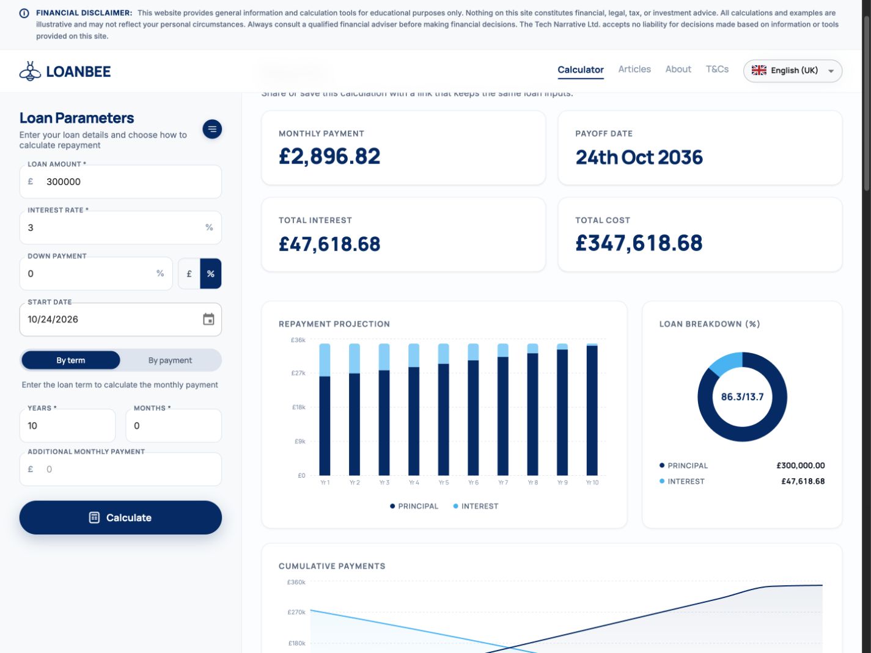Click the Cumulative Payments chart title

[x=332, y=566]
